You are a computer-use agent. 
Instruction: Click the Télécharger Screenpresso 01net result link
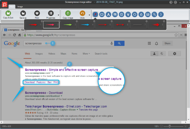pos(66,106)
